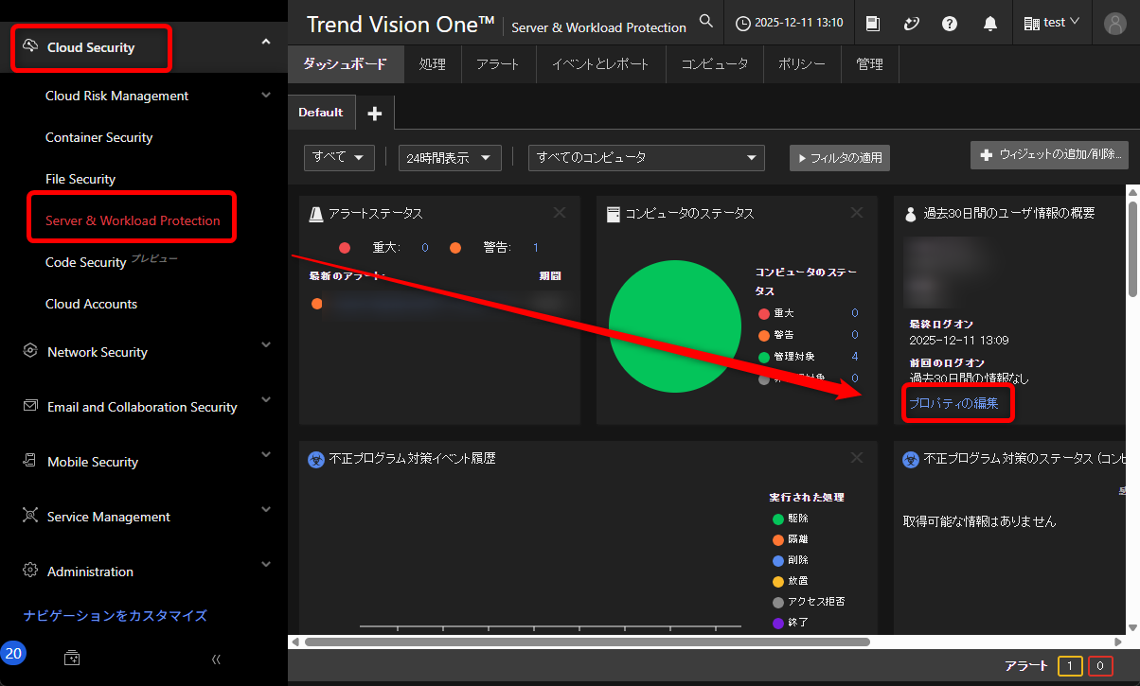Open the sparkle box icon in sidebar footer

(71, 658)
